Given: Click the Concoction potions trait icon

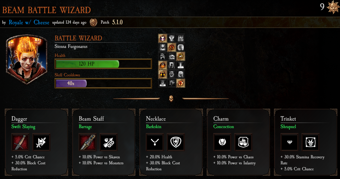Looking at the screenshot, I should click(x=243, y=142).
